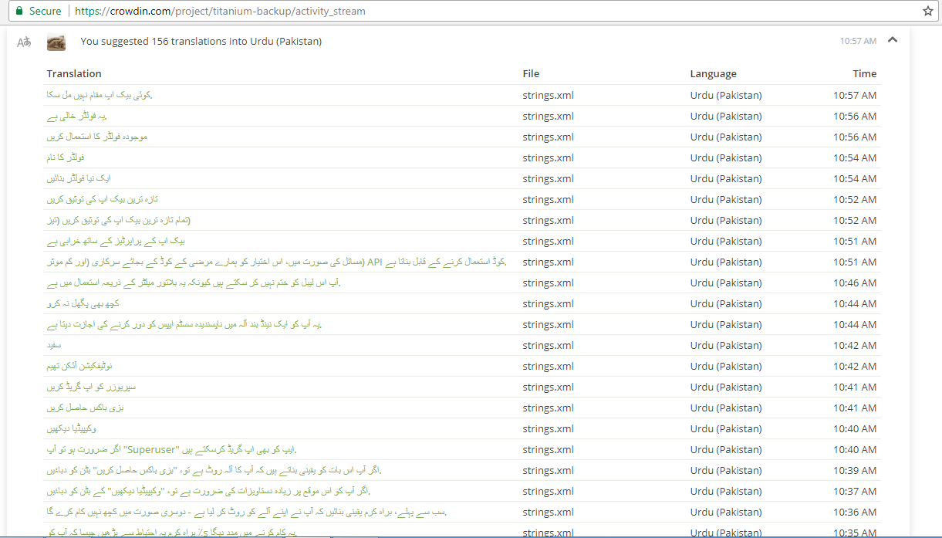Viewport: 942px width, 538px height.
Task: Open the 'وکیپیڈیا دیکھیں' translation link
Action: [72, 428]
